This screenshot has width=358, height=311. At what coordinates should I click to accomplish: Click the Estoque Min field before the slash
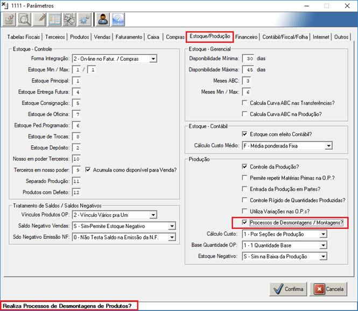tap(76, 69)
